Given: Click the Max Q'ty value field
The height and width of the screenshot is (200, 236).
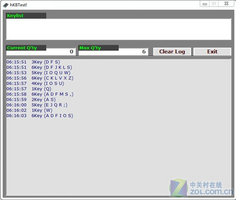Looking at the screenshot, I should 113,52.
